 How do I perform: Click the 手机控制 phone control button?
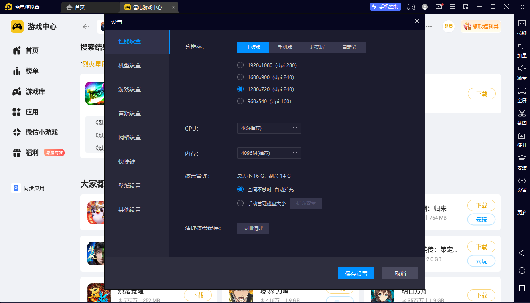(x=385, y=7)
